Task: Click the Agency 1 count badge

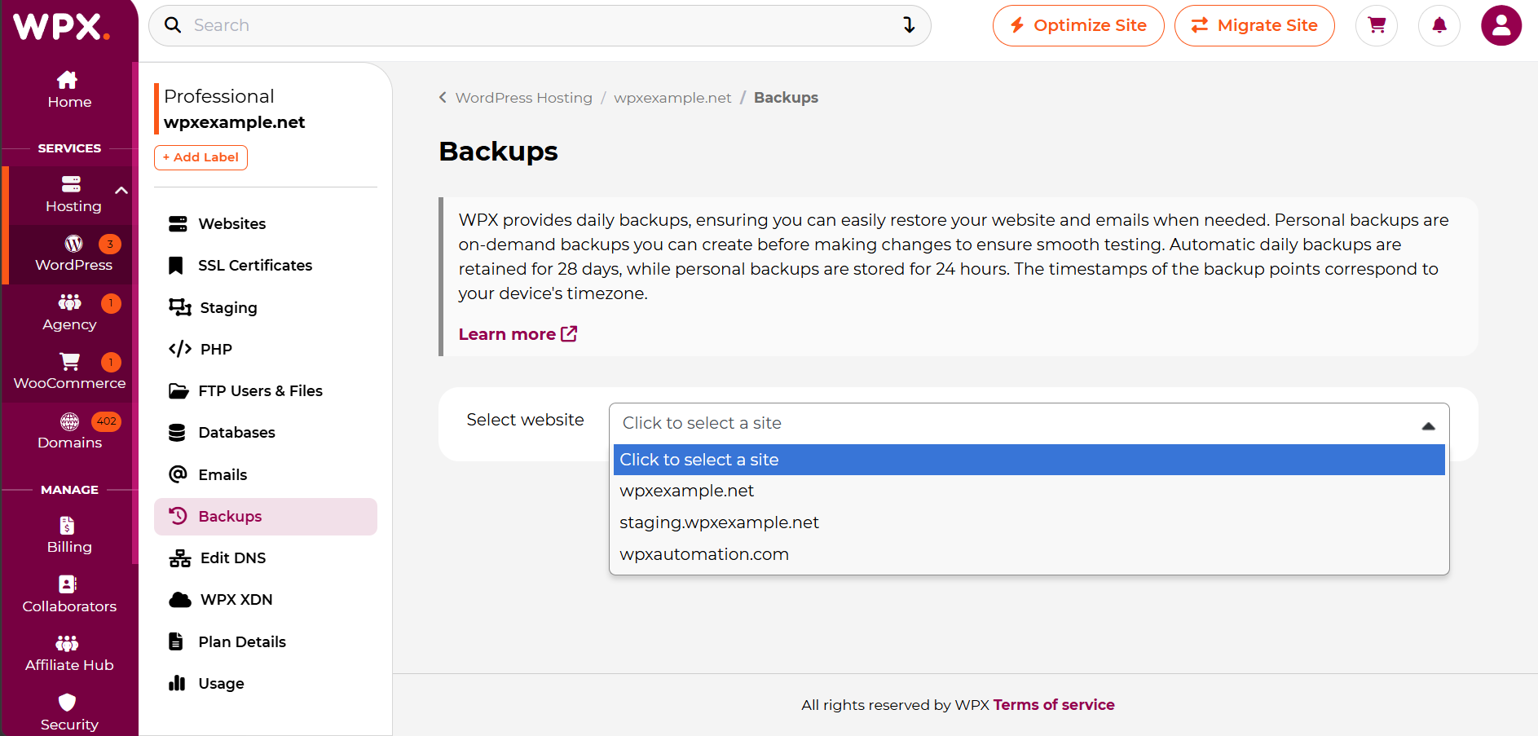Action: 111,303
